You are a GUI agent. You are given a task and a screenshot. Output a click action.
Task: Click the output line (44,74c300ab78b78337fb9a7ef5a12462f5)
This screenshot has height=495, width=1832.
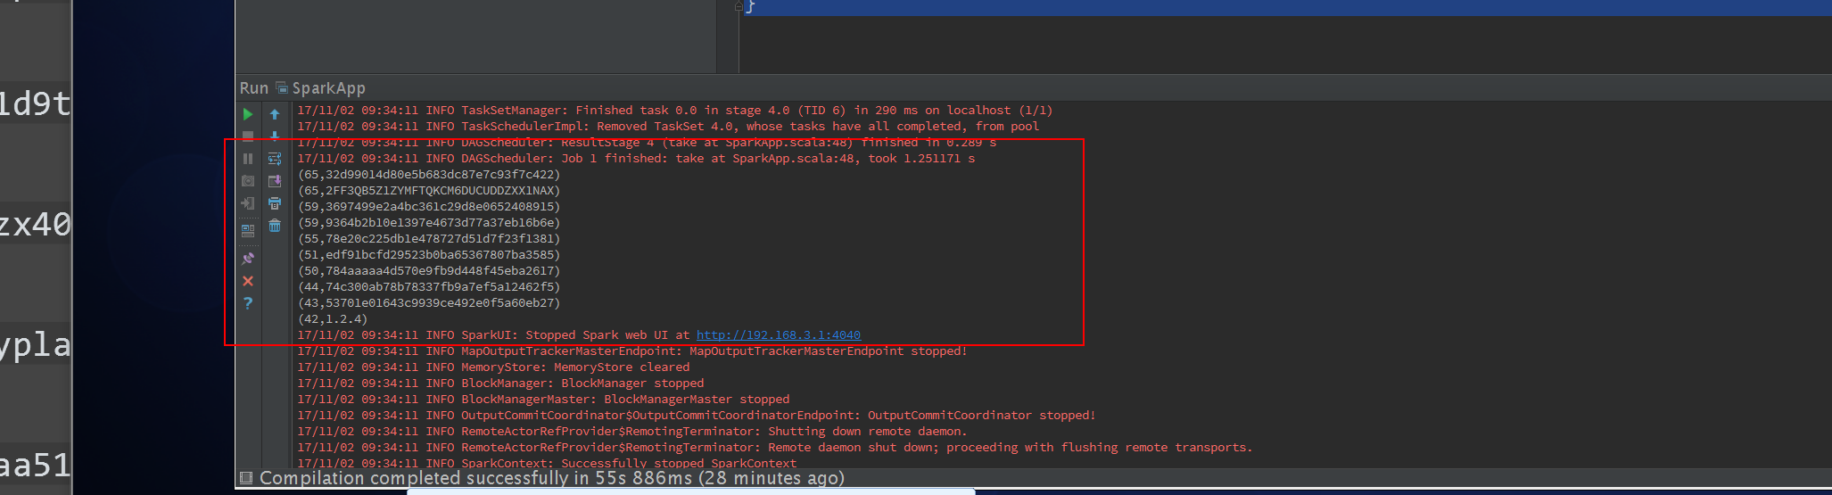tap(429, 287)
